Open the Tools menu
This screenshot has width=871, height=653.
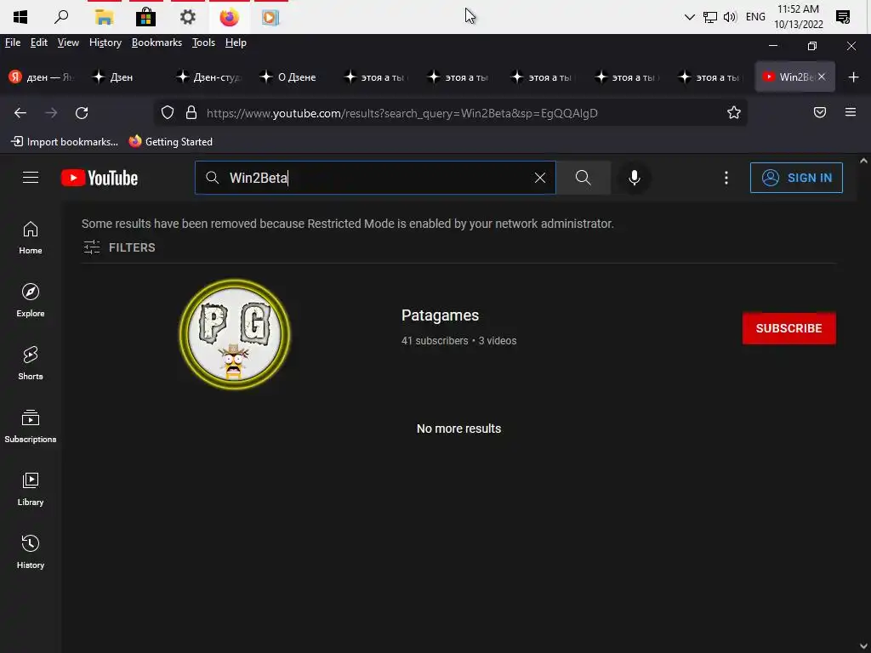[x=203, y=43]
